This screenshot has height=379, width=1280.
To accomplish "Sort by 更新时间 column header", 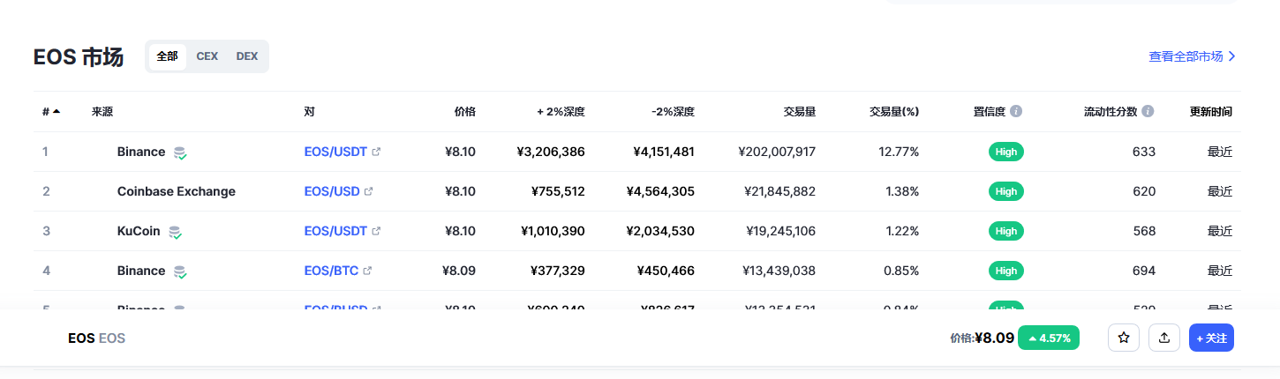I will pos(1210,112).
